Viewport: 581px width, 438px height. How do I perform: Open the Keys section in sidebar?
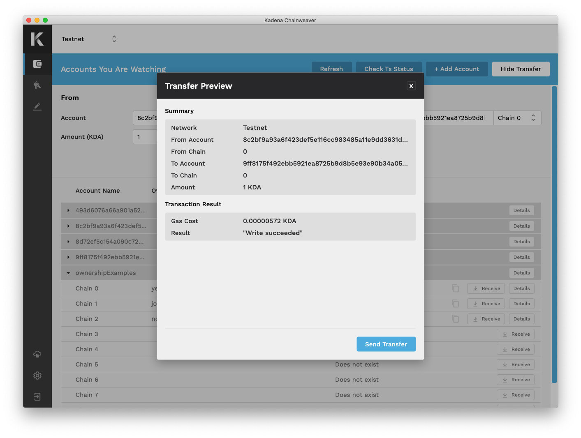coord(37,85)
